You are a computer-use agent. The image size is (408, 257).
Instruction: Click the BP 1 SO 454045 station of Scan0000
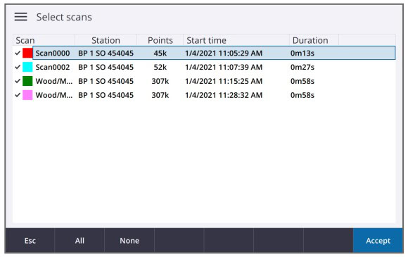(x=106, y=53)
